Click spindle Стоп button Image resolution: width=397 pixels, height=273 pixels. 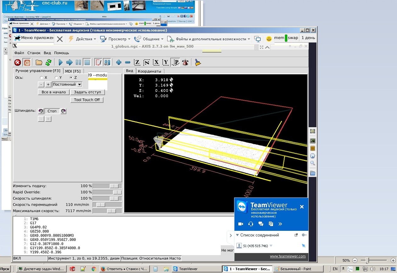[x=52, y=111]
